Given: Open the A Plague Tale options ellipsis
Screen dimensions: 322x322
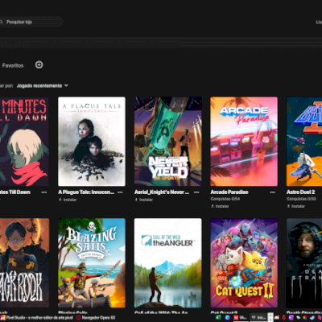Looking at the screenshot, I should 120,192.
